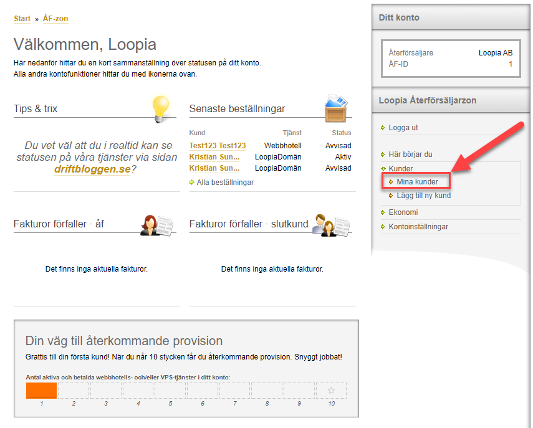The width and height of the screenshot is (533, 428).
Task: Click the ÅF-ID value 1
Action: 510,64
